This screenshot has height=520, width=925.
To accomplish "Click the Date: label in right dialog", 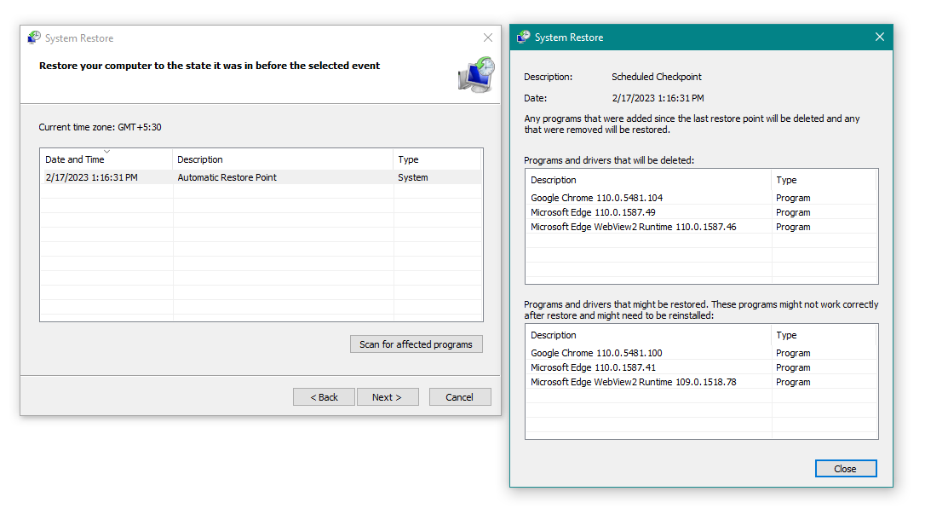I will [536, 98].
